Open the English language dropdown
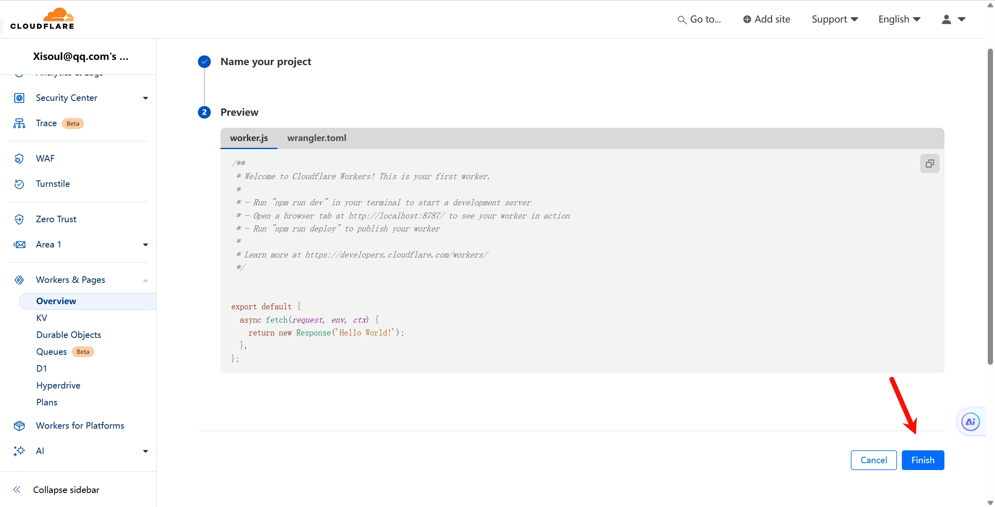This screenshot has width=995, height=507. tap(899, 19)
